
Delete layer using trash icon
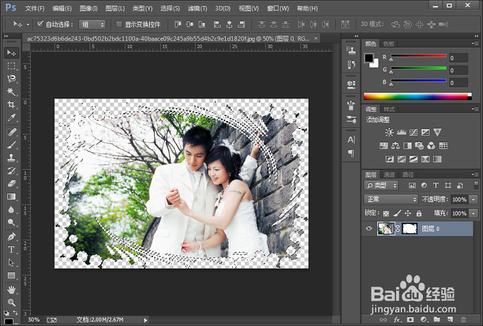click(463, 320)
